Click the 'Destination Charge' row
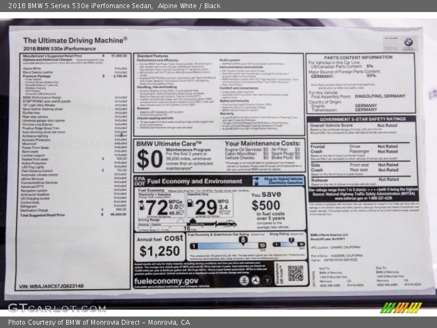Image resolution: width=437 pixels, height=328 pixels. [x=74, y=210]
